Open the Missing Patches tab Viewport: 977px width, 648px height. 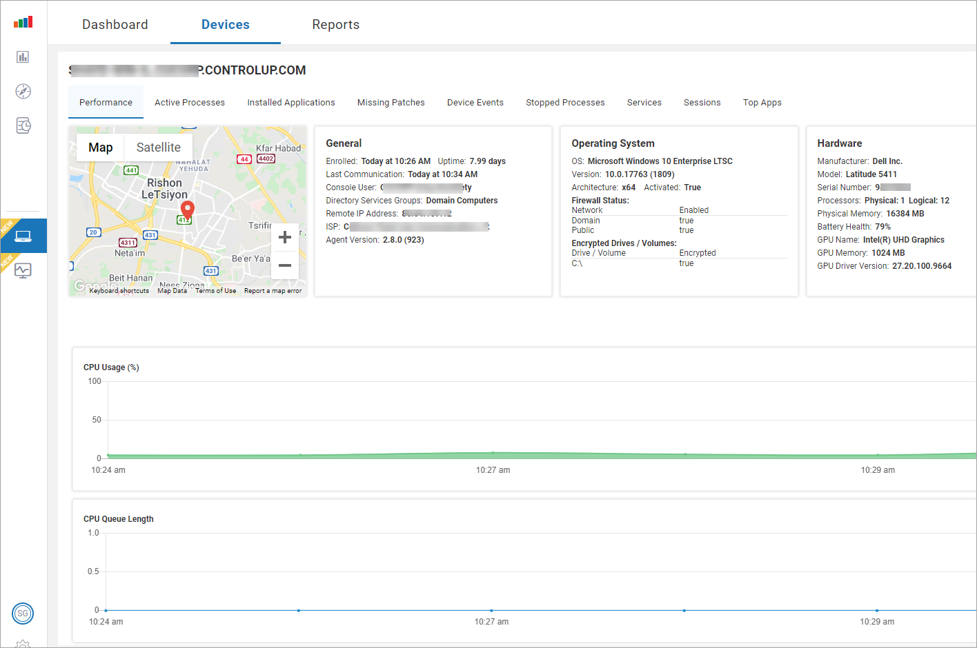(391, 102)
